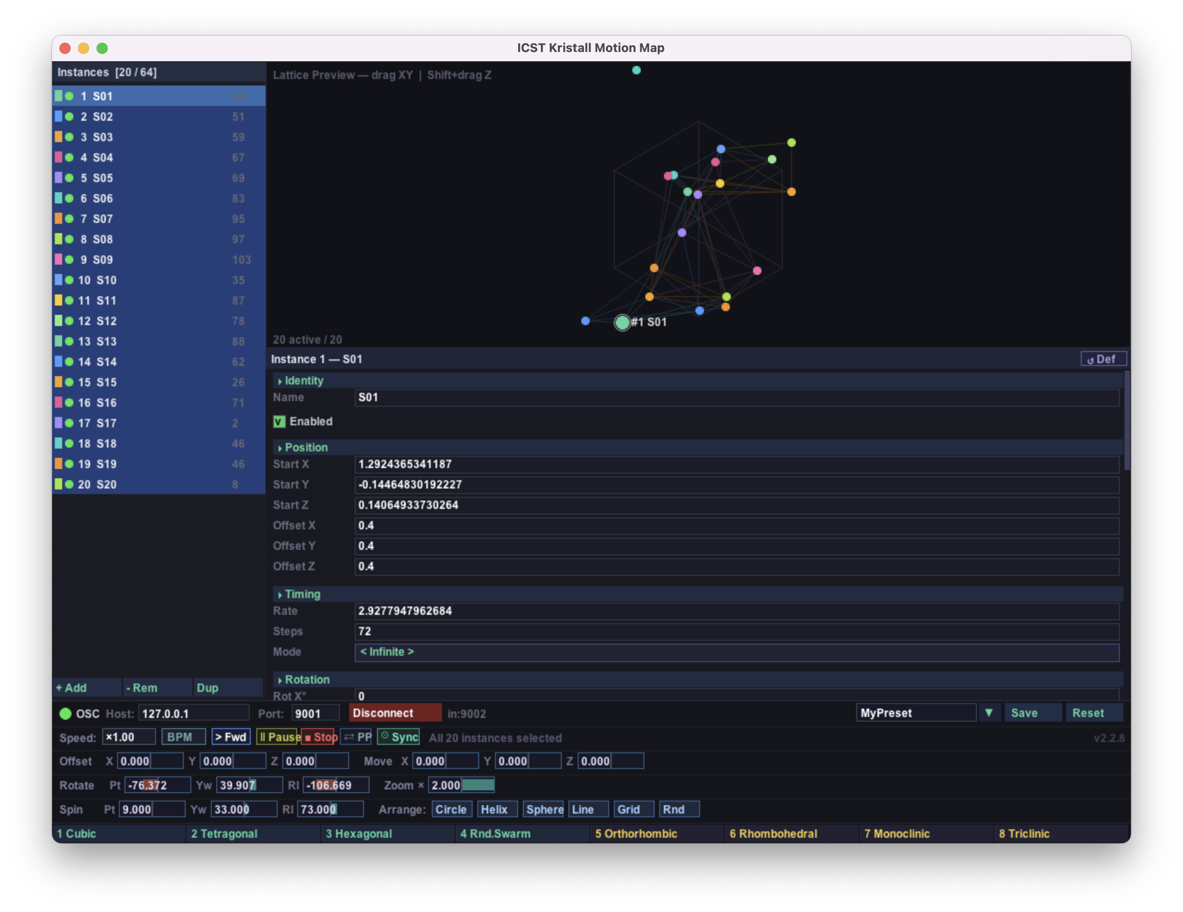Click the Sync button
Viewport: 1183px width, 912px height.
pyautogui.click(x=398, y=737)
